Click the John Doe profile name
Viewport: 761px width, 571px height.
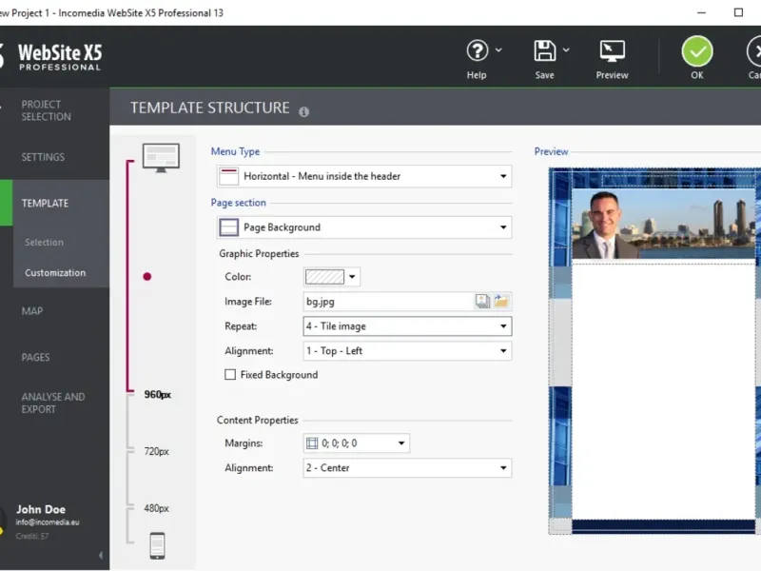point(41,509)
